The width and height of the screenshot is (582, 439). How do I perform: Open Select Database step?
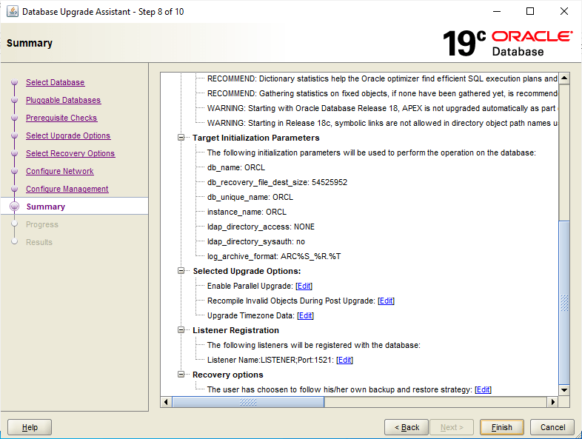point(56,82)
